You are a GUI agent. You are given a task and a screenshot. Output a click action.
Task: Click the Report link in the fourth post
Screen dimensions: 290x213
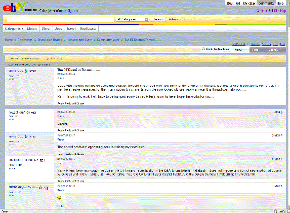click(x=61, y=163)
